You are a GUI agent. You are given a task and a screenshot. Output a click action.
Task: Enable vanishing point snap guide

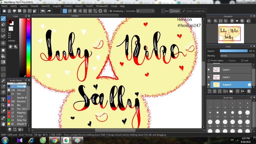click(x=80, y=11)
